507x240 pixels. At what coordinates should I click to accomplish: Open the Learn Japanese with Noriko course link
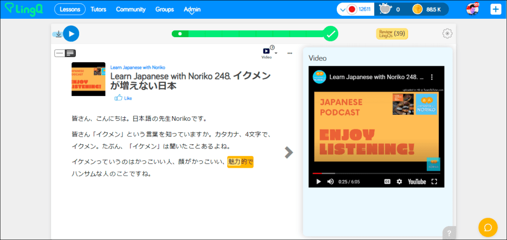pyautogui.click(x=138, y=67)
